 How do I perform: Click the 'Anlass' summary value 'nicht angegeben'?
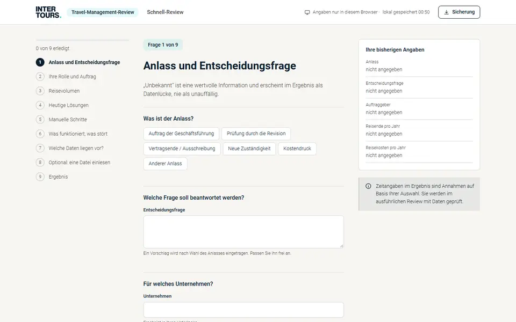tap(384, 69)
